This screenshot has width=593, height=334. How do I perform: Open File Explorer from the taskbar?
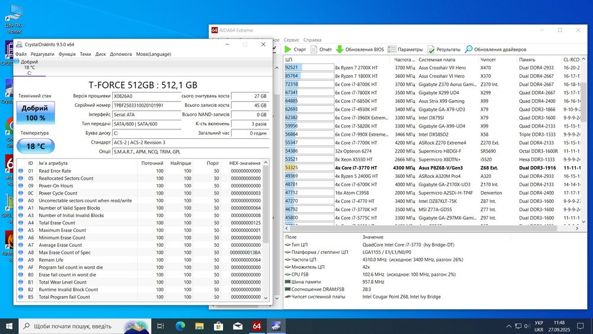(199, 326)
